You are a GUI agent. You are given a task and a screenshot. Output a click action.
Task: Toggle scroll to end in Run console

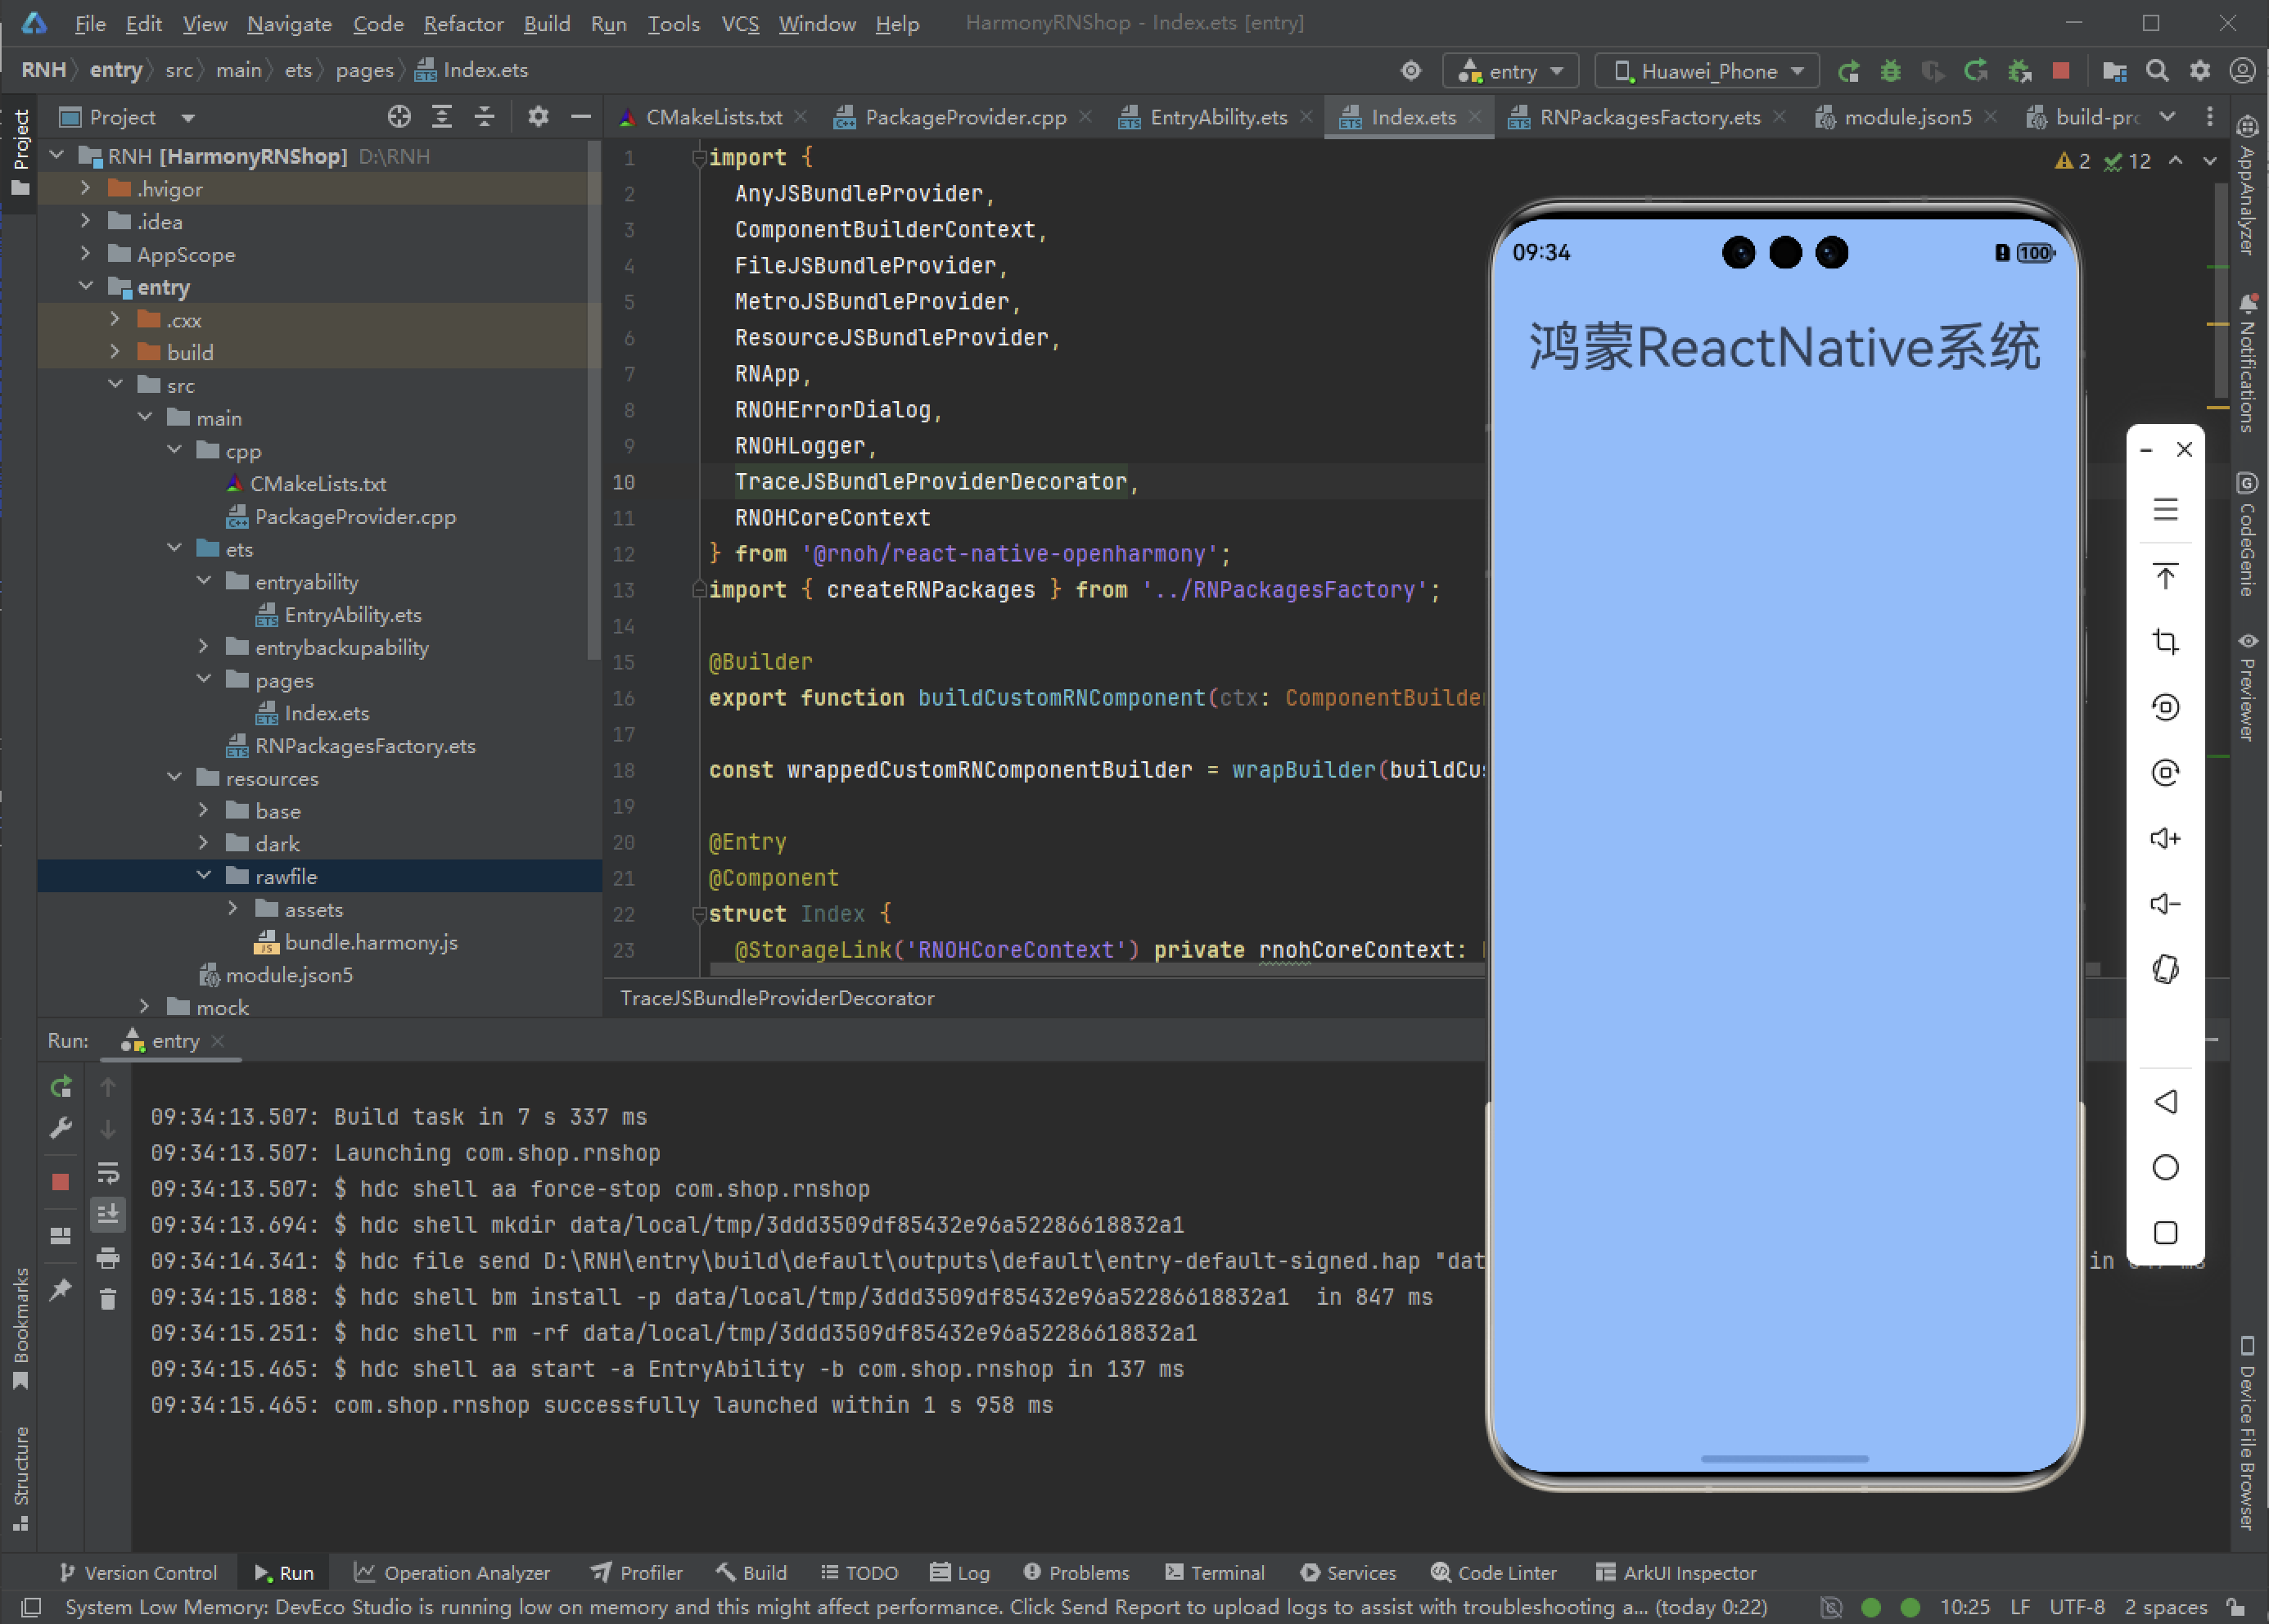tap(108, 1214)
